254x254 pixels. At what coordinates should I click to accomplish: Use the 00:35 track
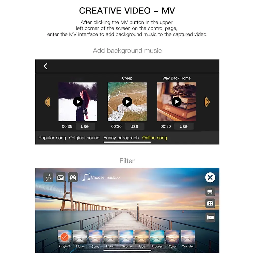85,126
